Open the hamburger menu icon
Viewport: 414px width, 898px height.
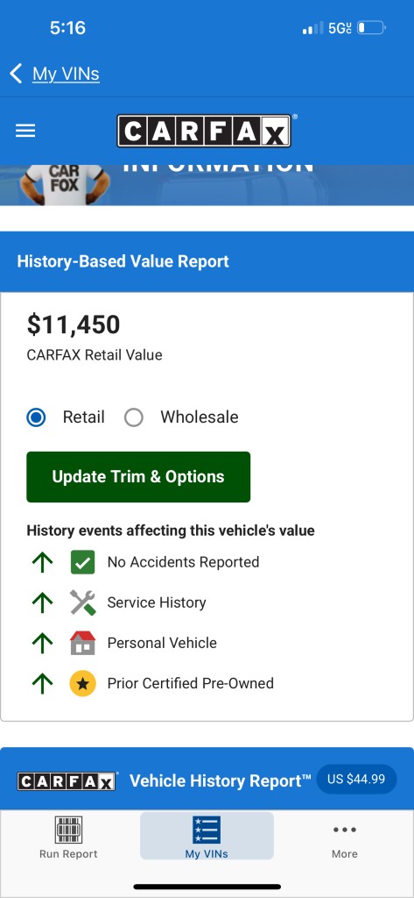point(25,132)
